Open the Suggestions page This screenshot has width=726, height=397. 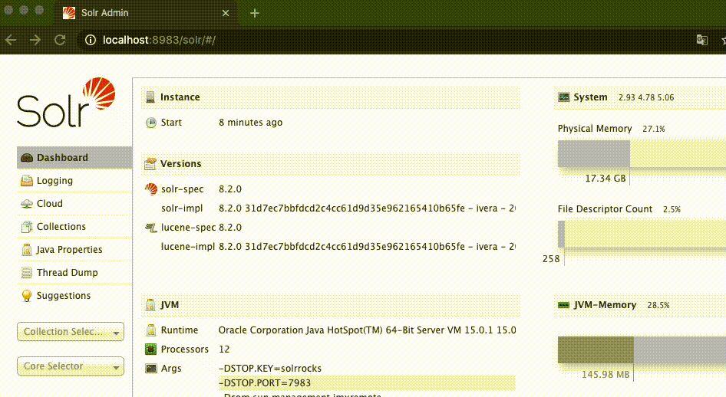click(x=74, y=296)
